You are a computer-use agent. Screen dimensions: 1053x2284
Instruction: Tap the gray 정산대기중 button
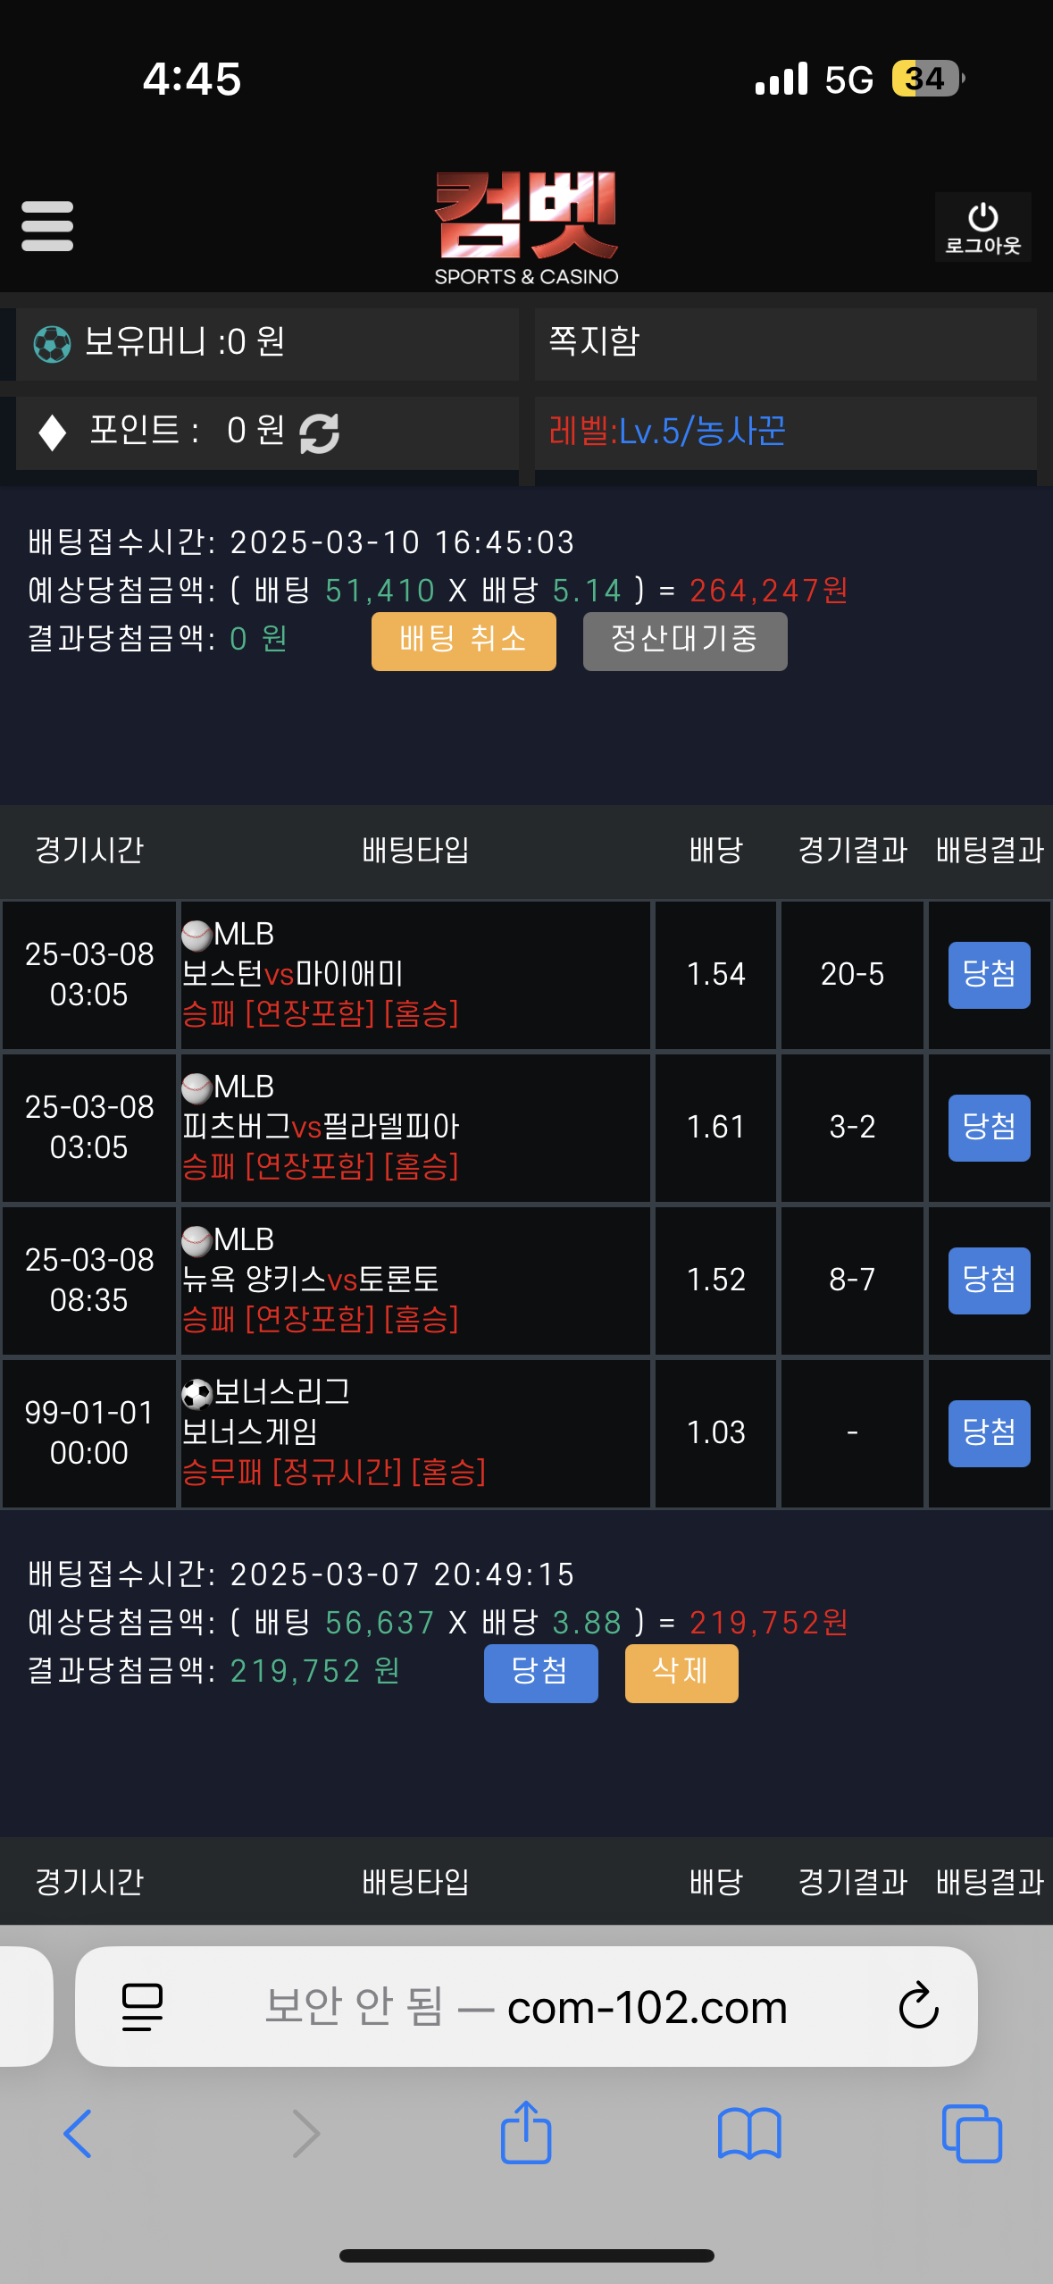[685, 641]
